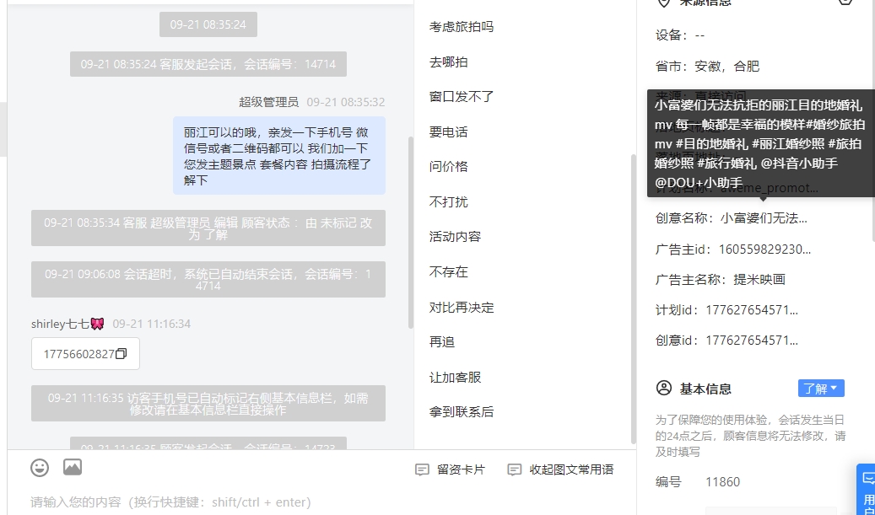This screenshot has height=515, width=875.
Task: Click the 创意id value
Action: point(752,340)
